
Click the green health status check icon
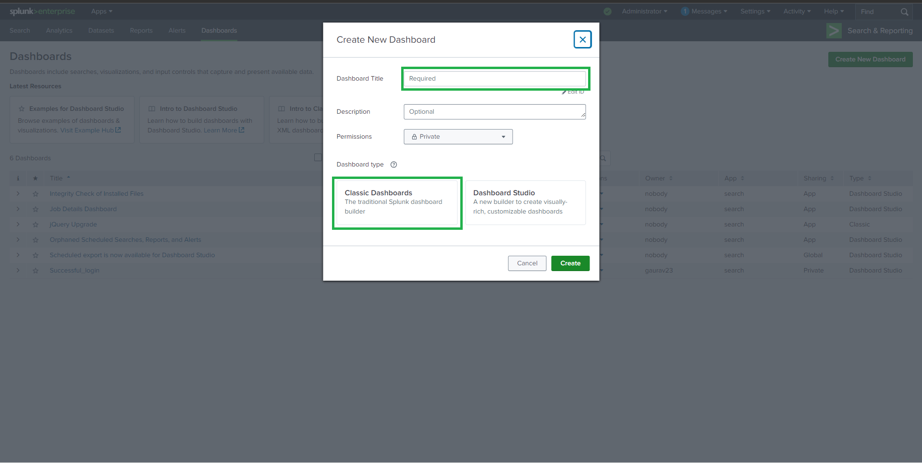[x=608, y=12]
